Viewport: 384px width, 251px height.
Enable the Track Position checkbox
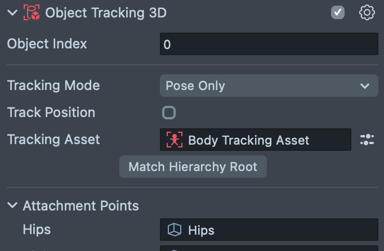tap(169, 113)
